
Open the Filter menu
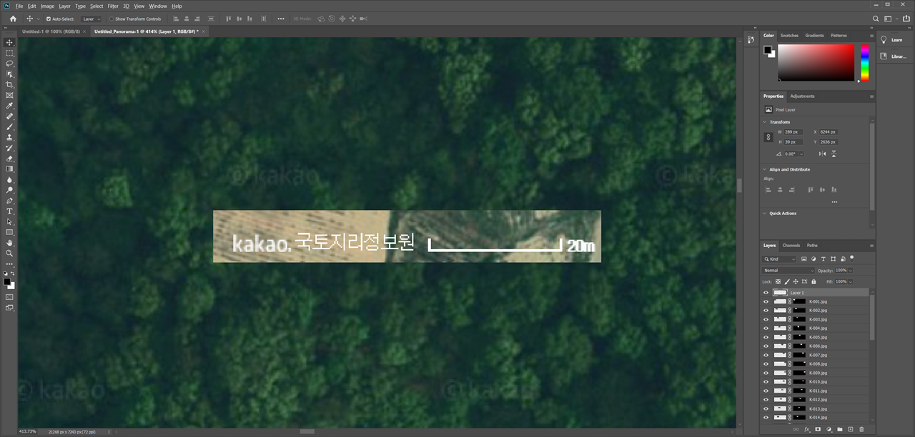coord(113,6)
